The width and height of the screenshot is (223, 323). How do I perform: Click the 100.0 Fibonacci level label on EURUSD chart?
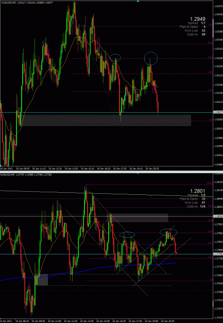(209, 183)
